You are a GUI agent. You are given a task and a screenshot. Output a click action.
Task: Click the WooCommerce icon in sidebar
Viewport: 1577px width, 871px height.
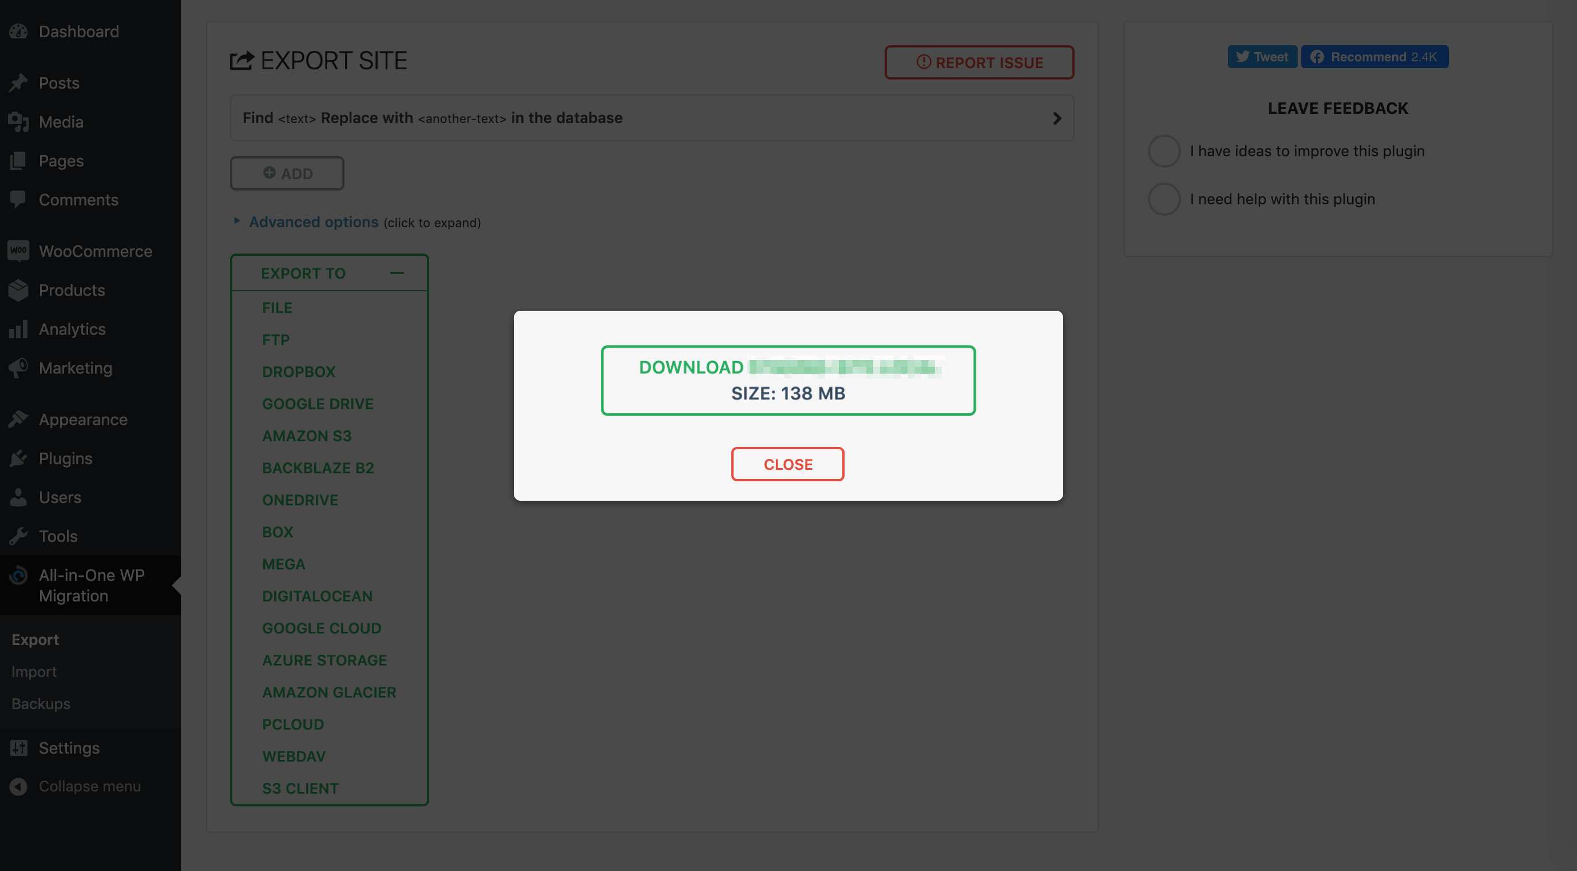click(x=18, y=251)
